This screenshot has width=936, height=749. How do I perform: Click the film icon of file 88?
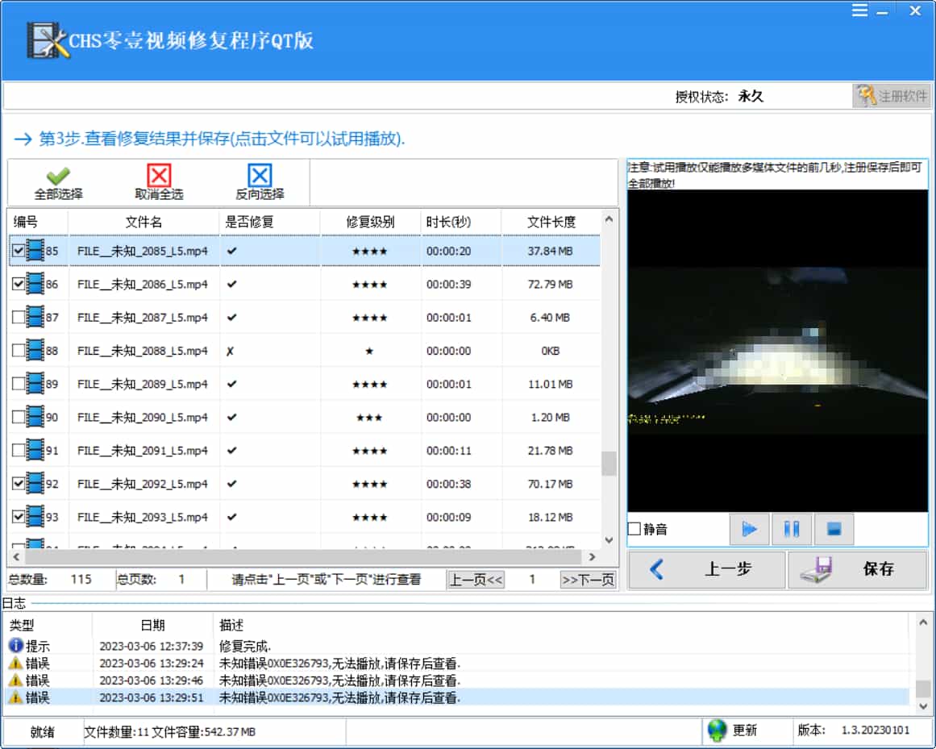35,351
